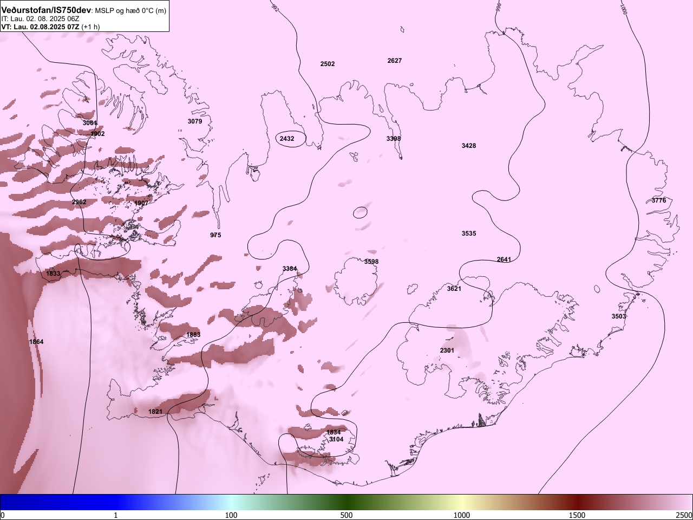Click the 1864 value label
Viewport: 693px width, 520px height.
36,342
